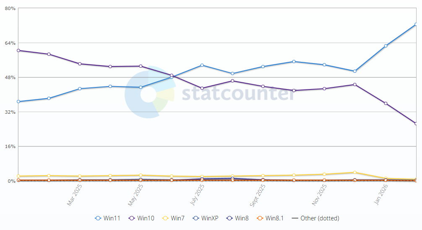Click the Win11 data point above Mar 2025
The width and height of the screenshot is (422, 230).
tap(80, 89)
